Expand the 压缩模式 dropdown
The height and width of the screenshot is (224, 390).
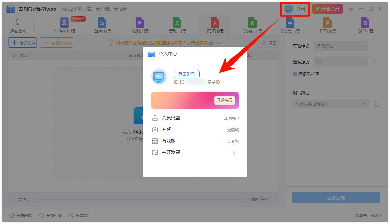[341, 46]
